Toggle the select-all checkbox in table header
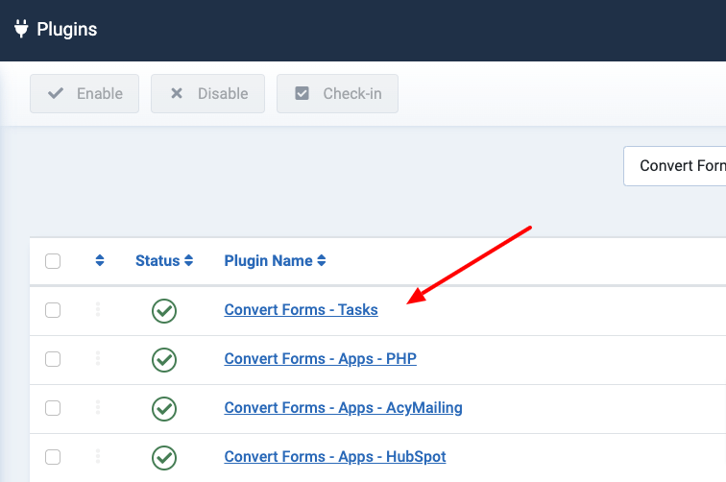Screen dimensions: 726x482 pyautogui.click(x=53, y=260)
